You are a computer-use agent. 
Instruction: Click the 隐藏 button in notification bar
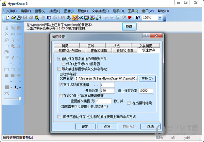[x=129, y=27]
